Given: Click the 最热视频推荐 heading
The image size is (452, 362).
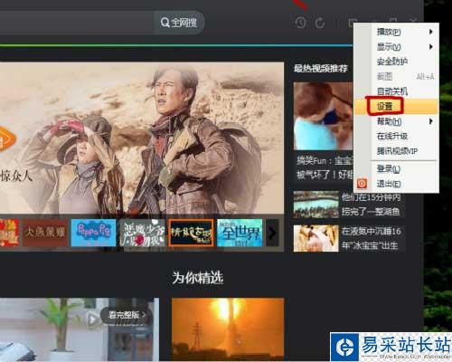Looking at the screenshot, I should [x=321, y=69].
